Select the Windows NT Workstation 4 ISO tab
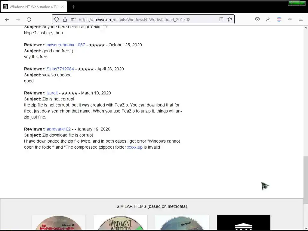The height and width of the screenshot is (231, 308). pos(34,7)
